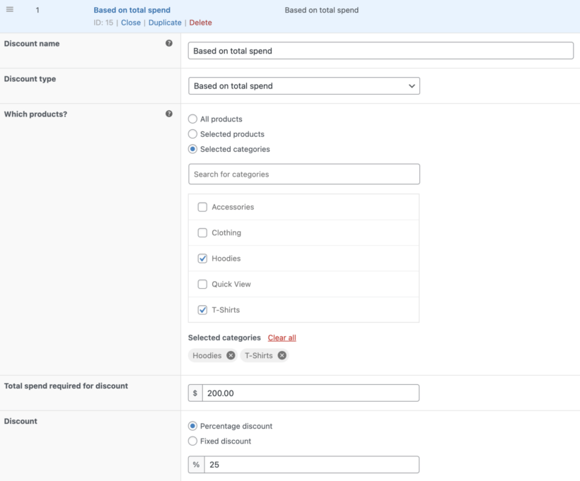Click help icon beside Discount name
580x481 pixels.
click(x=169, y=42)
